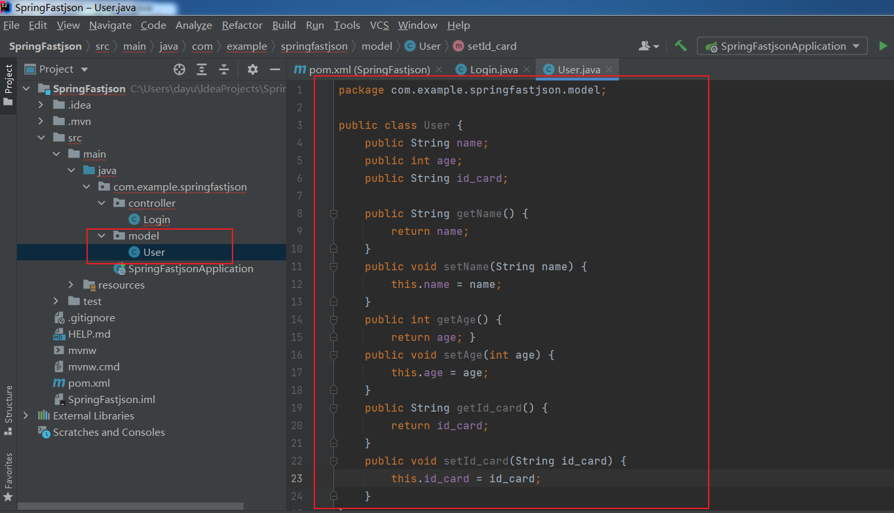Fold the setId_card method in gutter
This screenshot has height=513, width=894.
coord(333,461)
